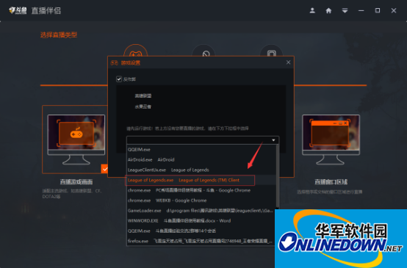Screen dimensions: 407x268
Task: Select firefox.exe entry in list
Action: pyautogui.click(x=201, y=241)
